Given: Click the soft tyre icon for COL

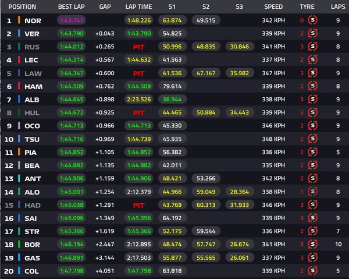Looking at the screenshot, I should pos(312,271).
